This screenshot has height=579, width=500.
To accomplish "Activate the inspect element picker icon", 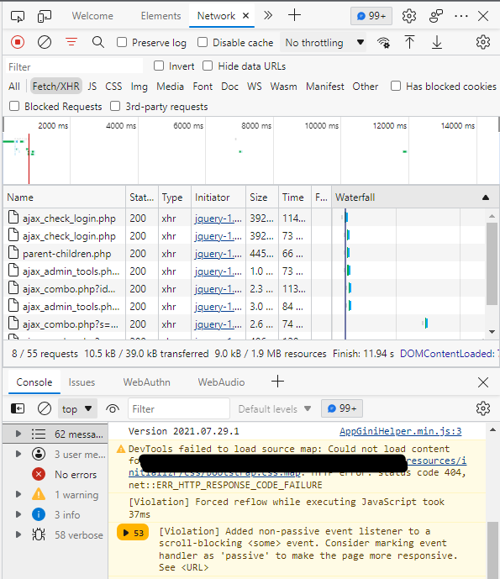I will pos(18,16).
